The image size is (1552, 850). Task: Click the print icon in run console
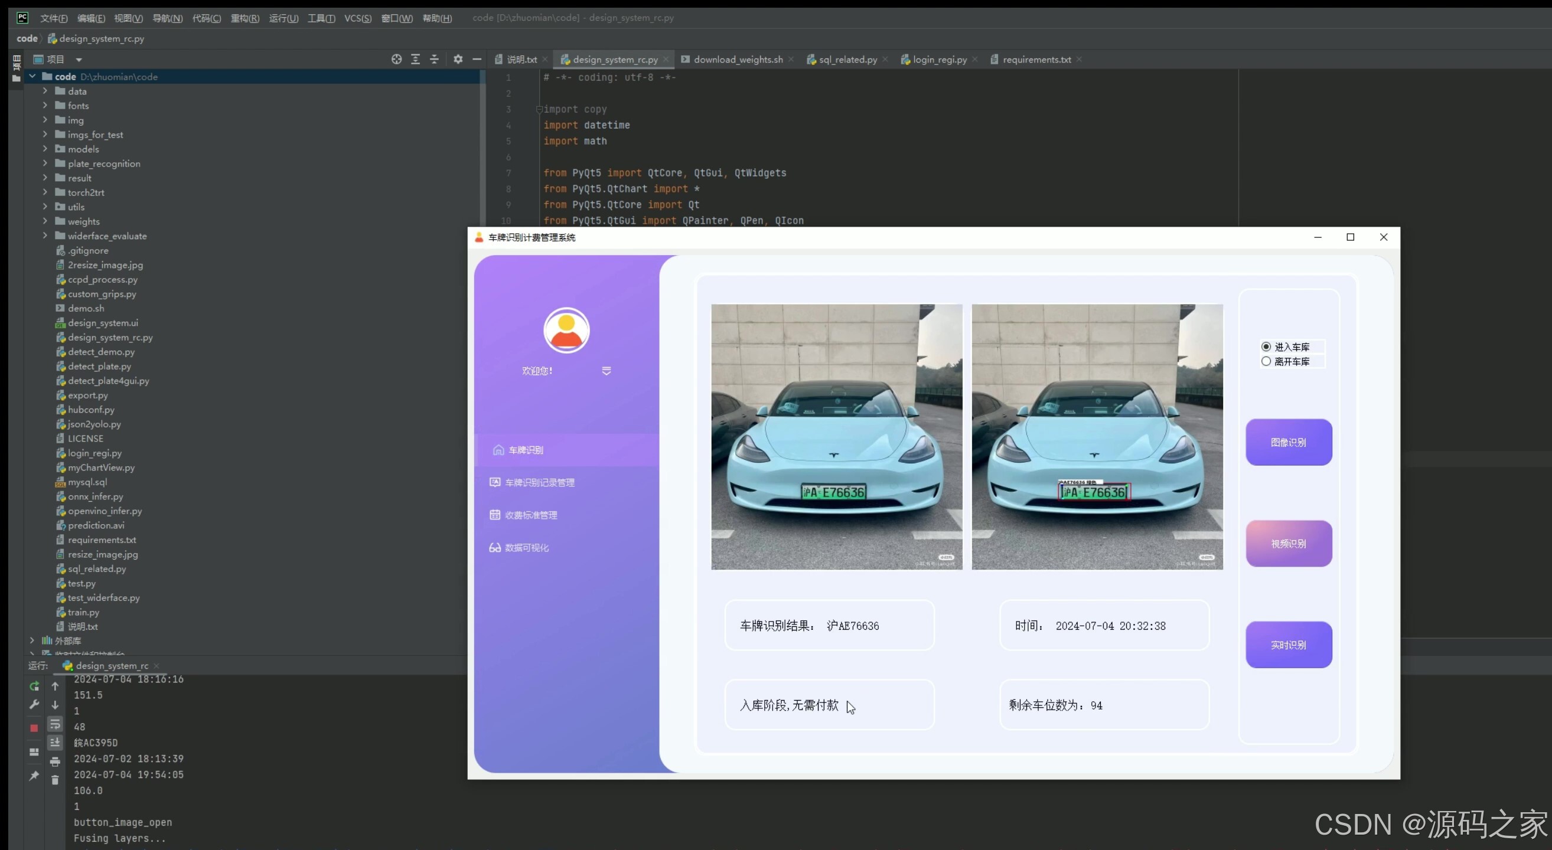pyautogui.click(x=55, y=761)
